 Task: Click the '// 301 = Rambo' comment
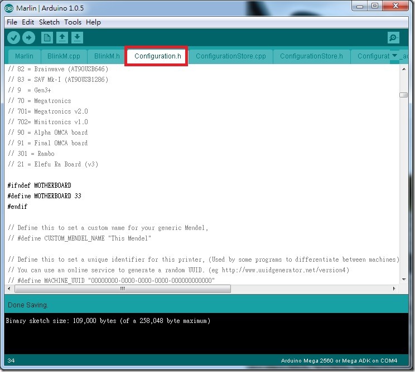(31, 154)
